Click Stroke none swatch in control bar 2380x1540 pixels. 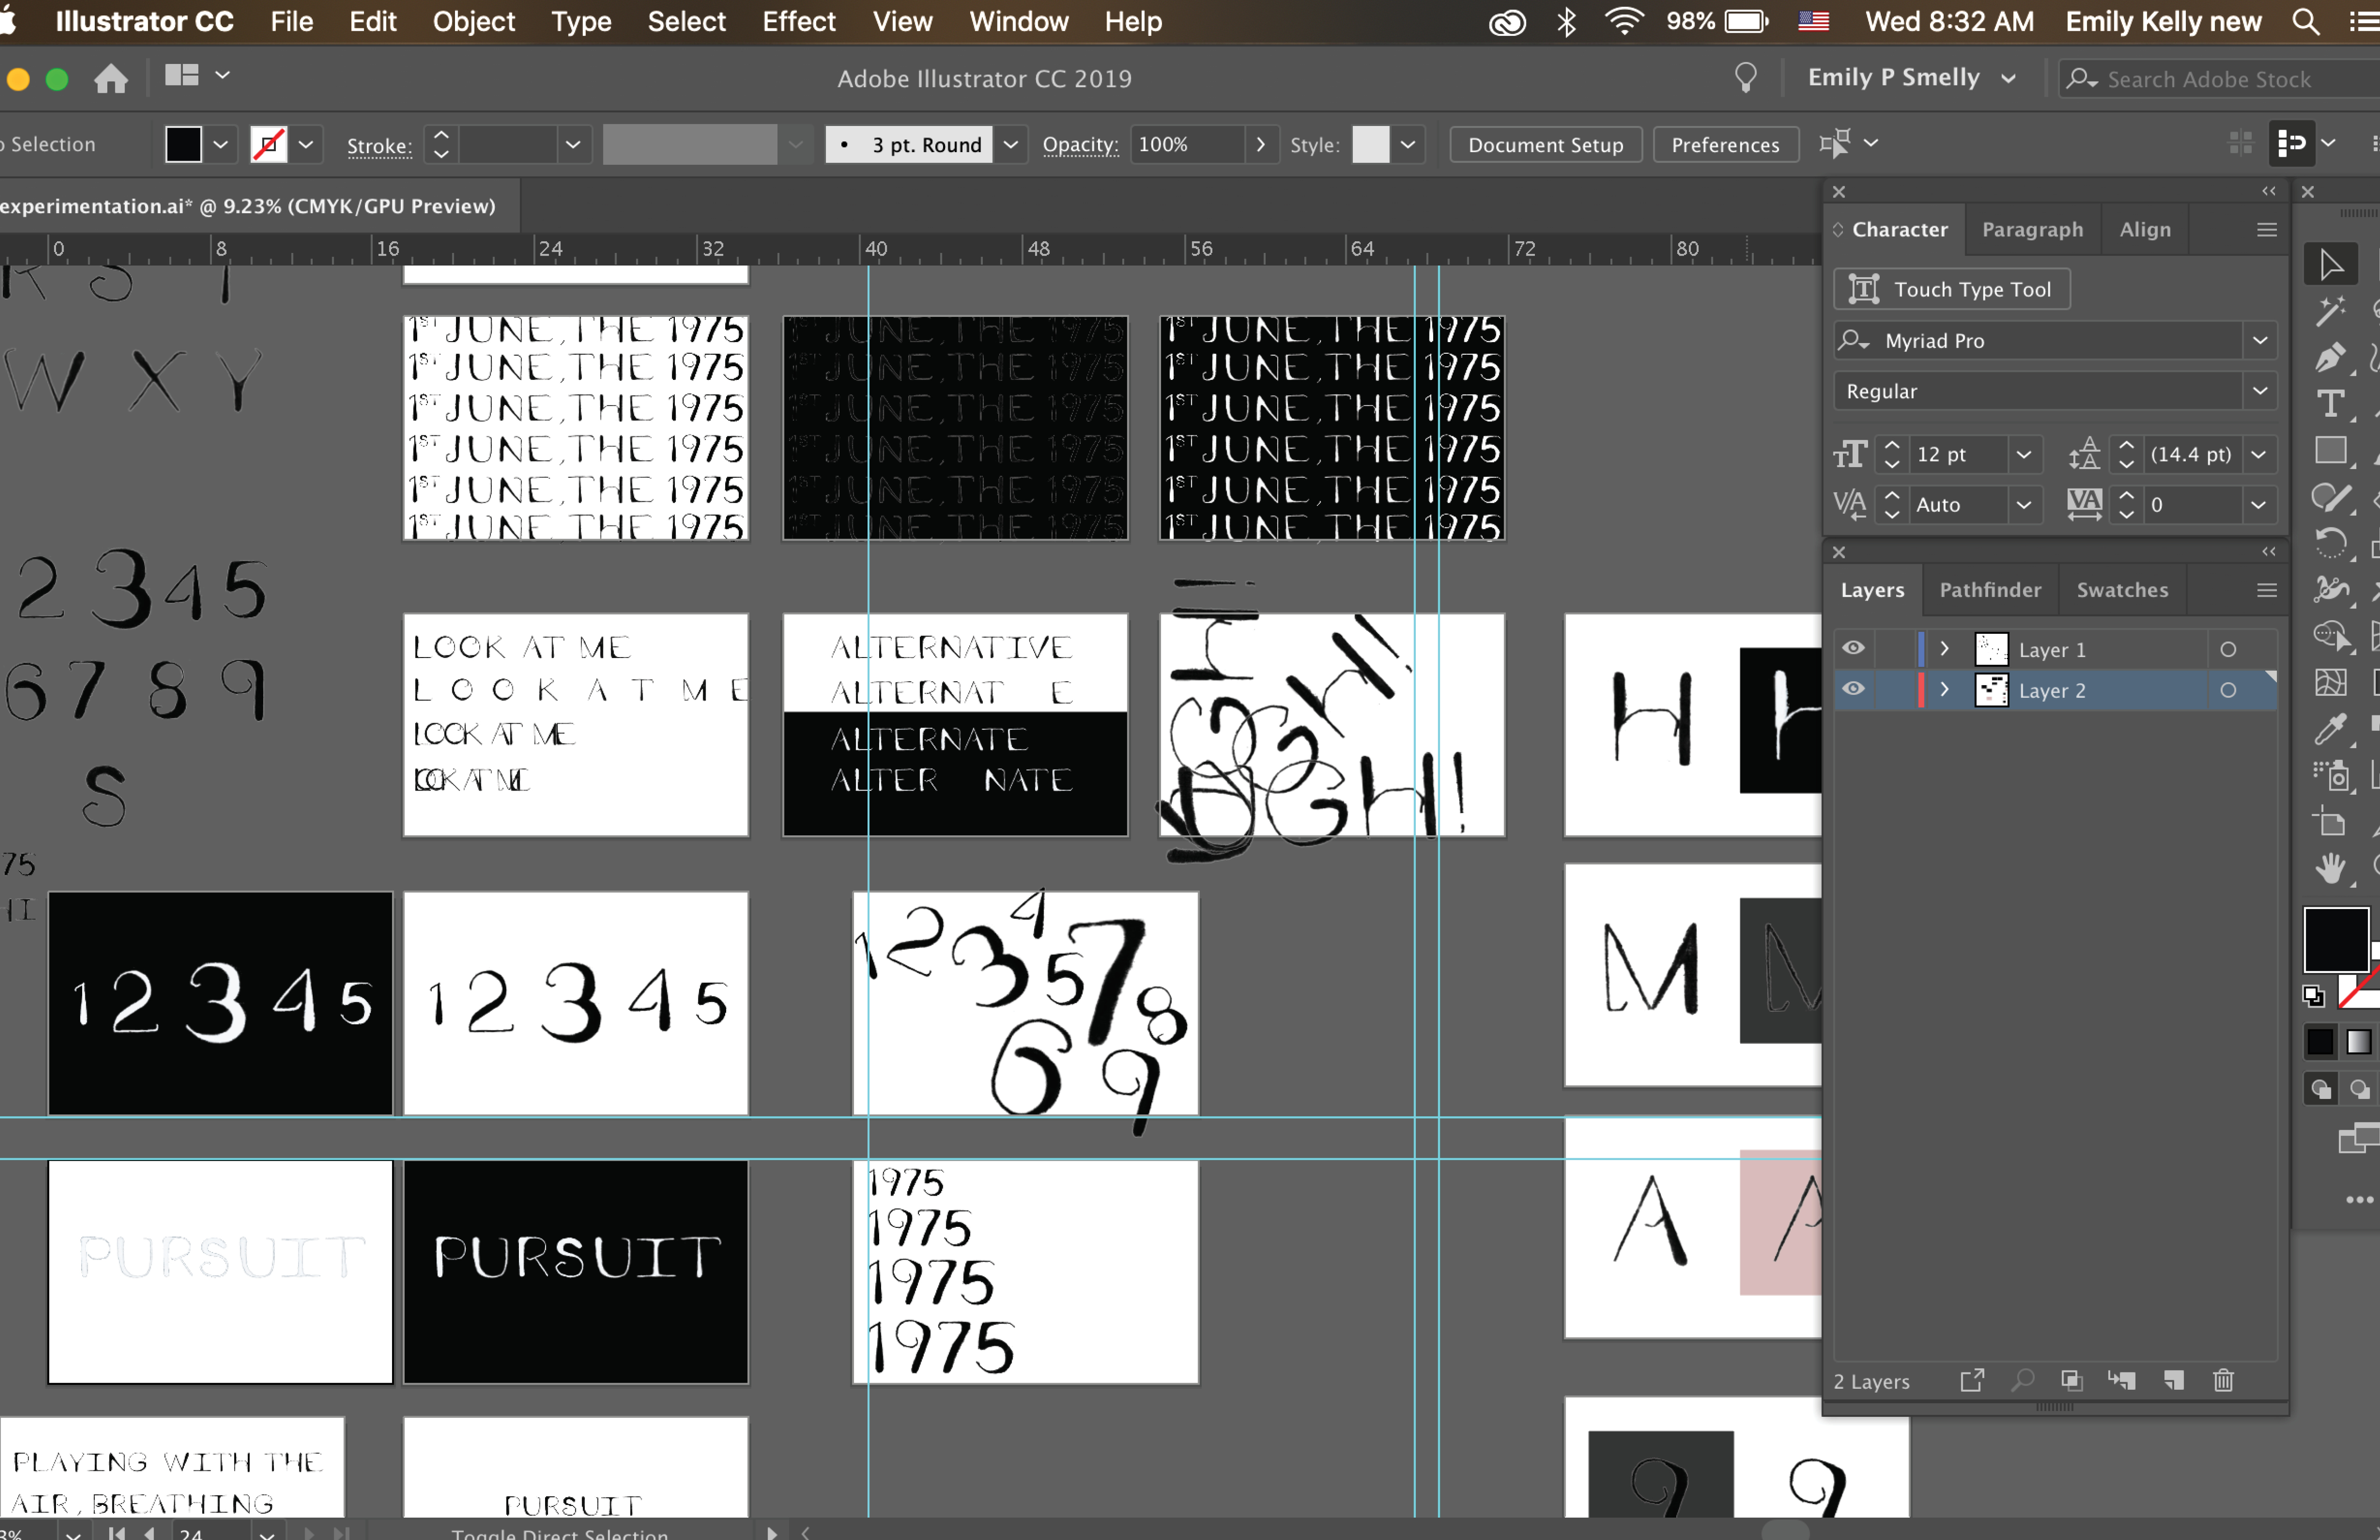pos(268,144)
